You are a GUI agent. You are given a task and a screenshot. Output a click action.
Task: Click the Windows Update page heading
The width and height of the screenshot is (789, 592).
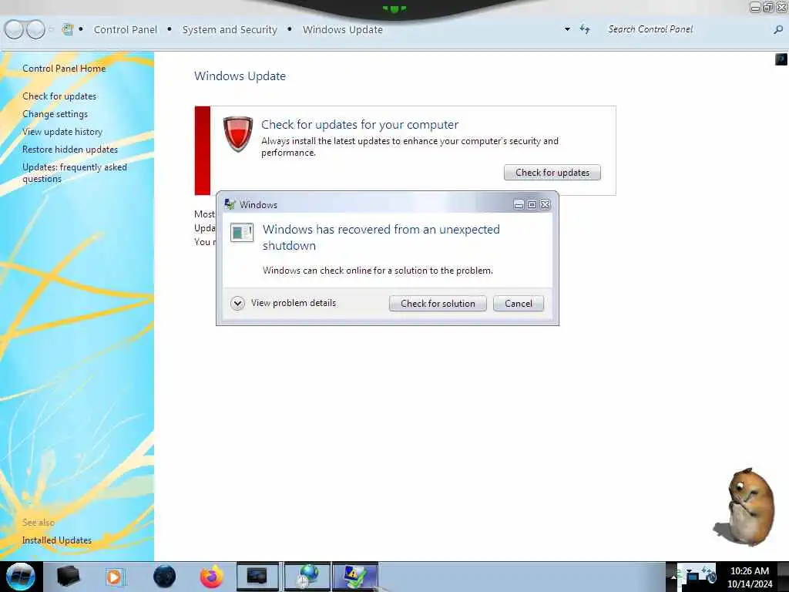tap(240, 76)
